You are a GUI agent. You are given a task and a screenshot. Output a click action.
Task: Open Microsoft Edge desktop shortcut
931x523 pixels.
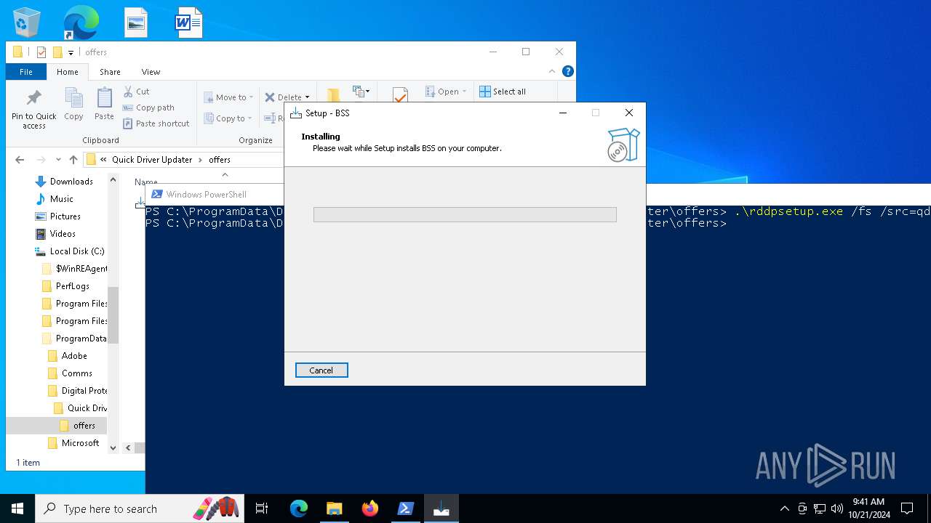coord(81,22)
